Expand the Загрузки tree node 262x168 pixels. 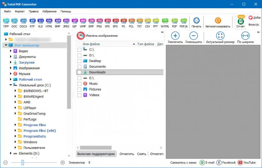tap(11, 62)
